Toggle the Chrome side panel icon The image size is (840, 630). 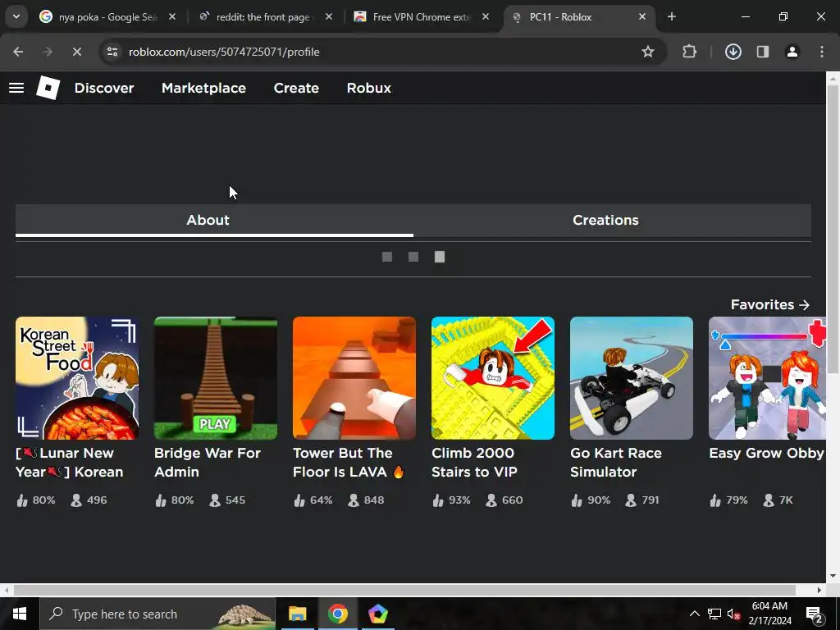762,52
